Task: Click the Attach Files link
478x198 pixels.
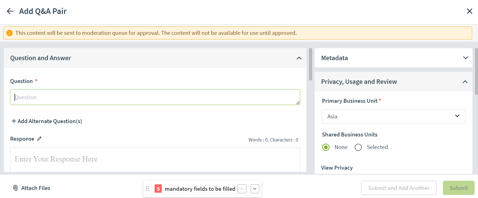Action: [36, 188]
